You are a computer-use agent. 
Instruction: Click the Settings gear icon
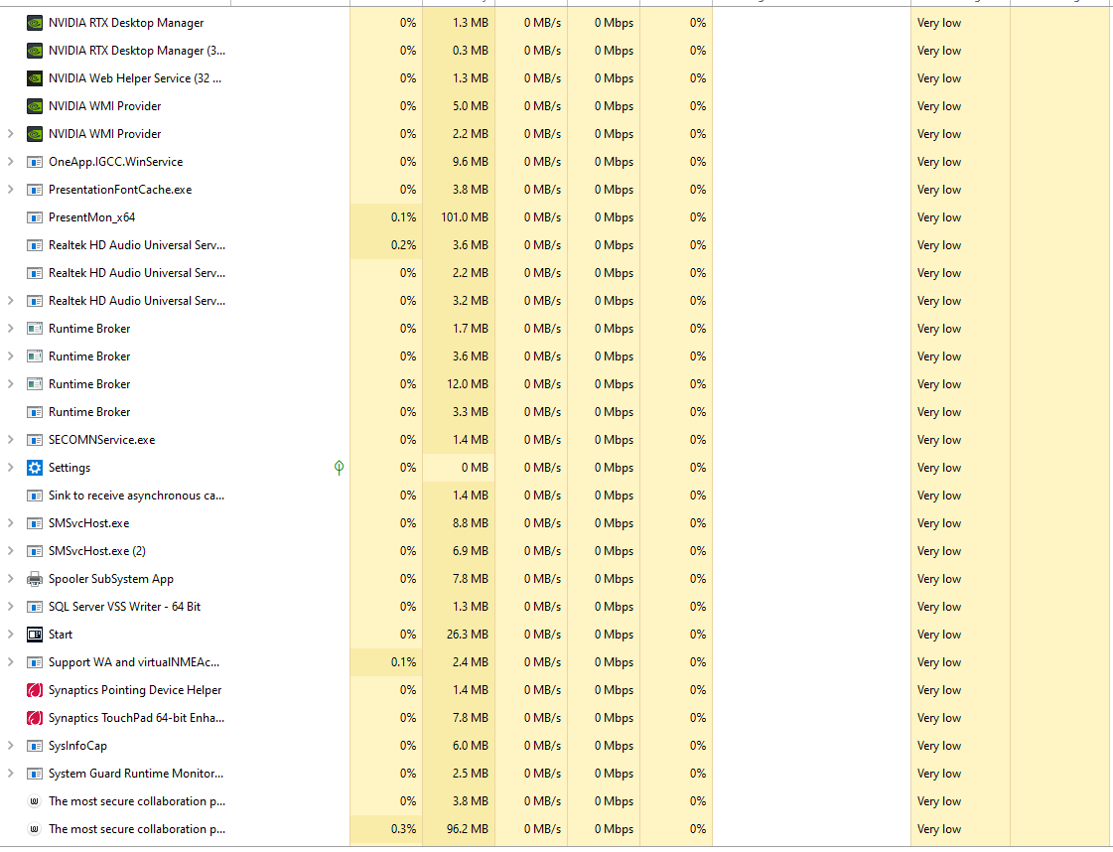click(35, 468)
